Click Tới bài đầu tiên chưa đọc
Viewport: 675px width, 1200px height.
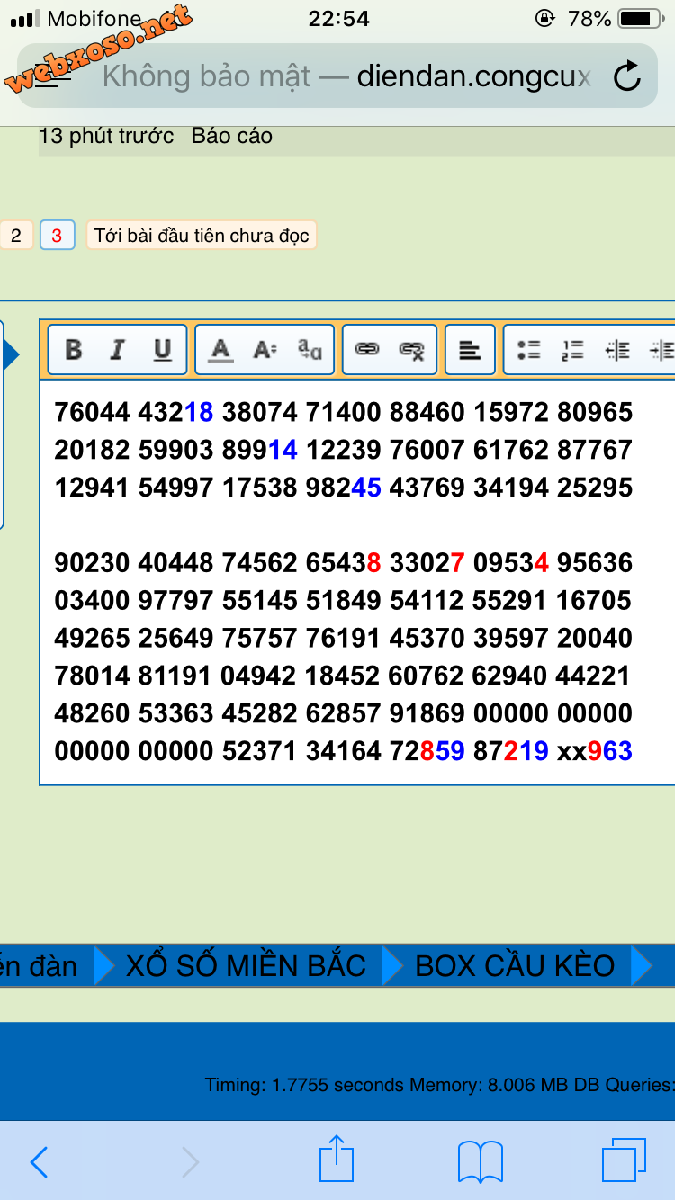click(202, 236)
